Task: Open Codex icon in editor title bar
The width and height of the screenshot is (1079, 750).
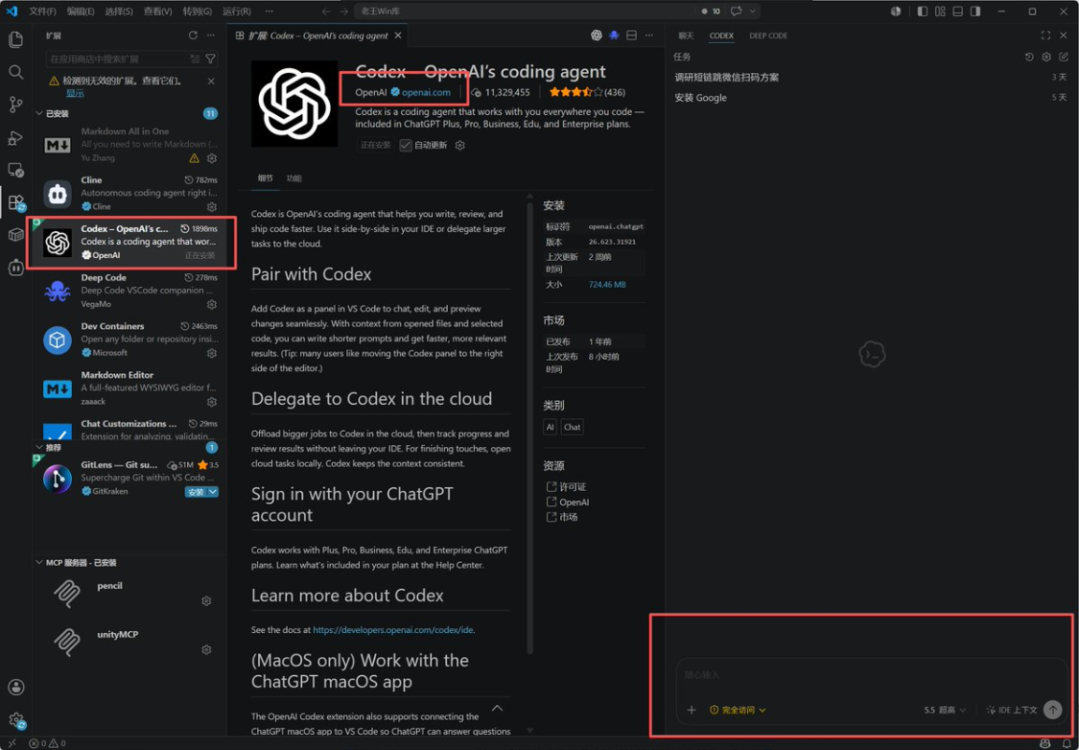Action: click(x=597, y=35)
